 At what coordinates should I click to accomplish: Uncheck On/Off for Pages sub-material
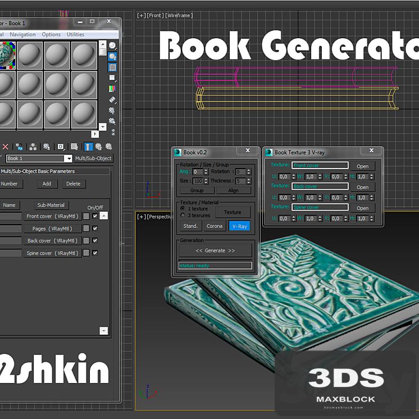tap(95, 228)
